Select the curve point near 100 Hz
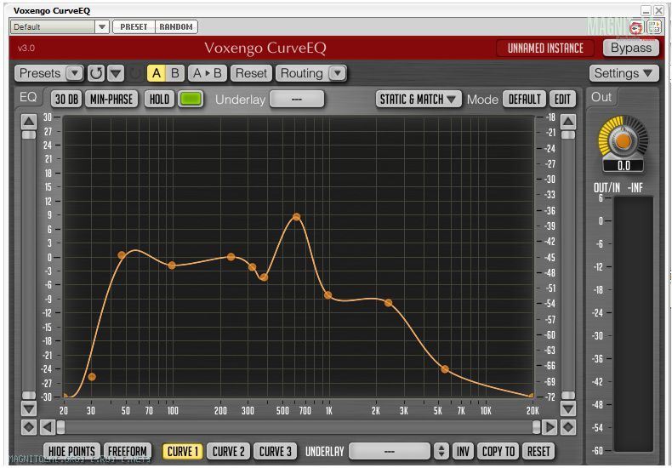This screenshot has width=672, height=468. [x=172, y=265]
